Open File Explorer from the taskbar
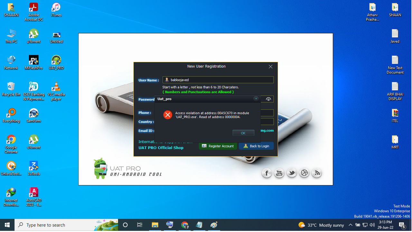The image size is (412, 232). pos(155,225)
